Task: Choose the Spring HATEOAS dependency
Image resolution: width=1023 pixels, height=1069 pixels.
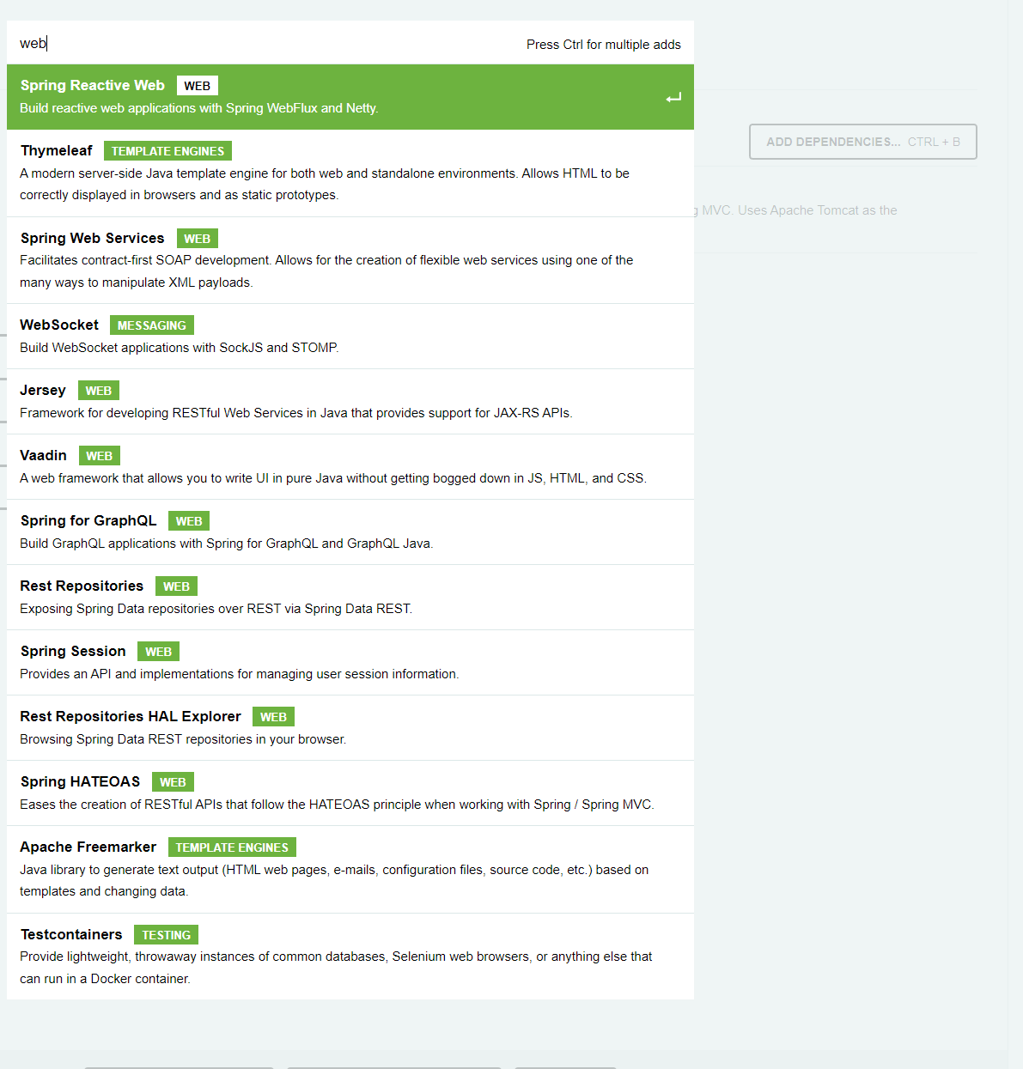Action: point(350,793)
